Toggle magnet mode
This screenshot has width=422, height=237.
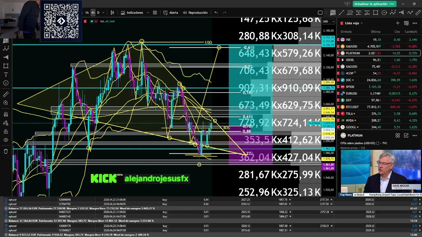tap(6, 115)
